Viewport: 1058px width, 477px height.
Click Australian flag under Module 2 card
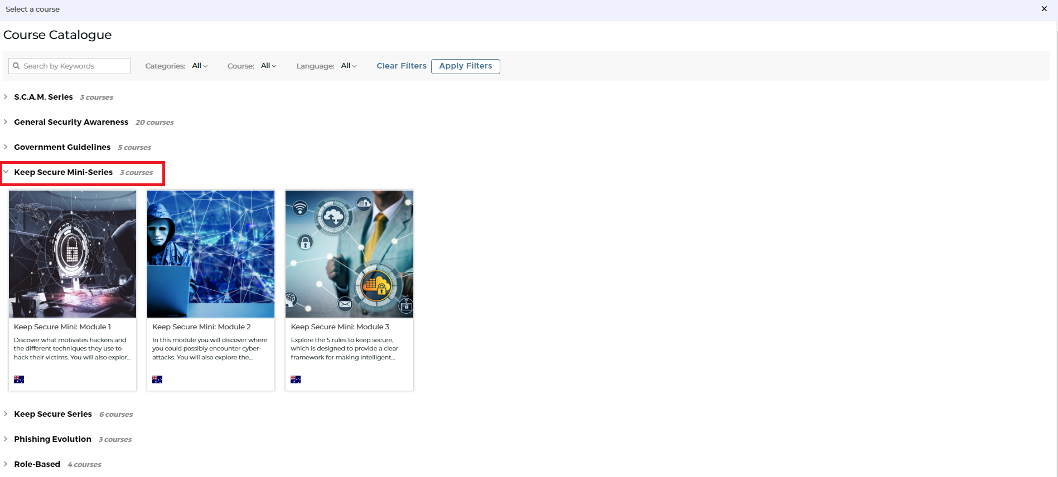(157, 379)
